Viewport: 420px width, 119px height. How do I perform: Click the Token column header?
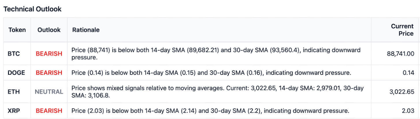tap(17, 30)
